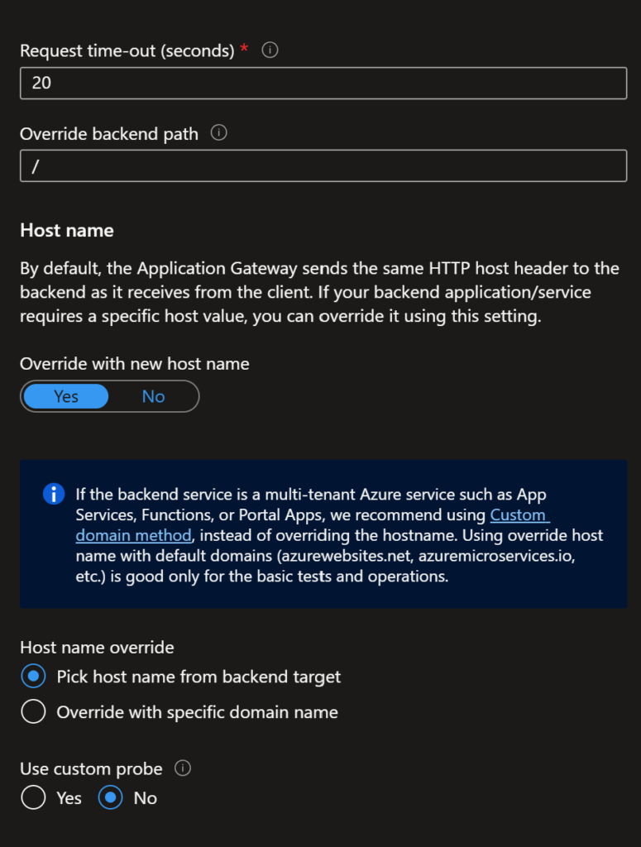Click the info icon next to Override backend path
The height and width of the screenshot is (847, 641).
(218, 133)
